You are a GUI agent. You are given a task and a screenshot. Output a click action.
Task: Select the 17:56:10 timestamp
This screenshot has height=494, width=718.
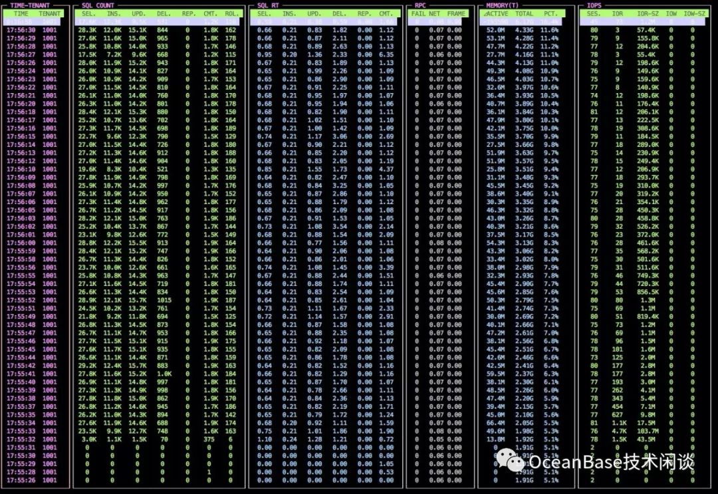[21, 170]
